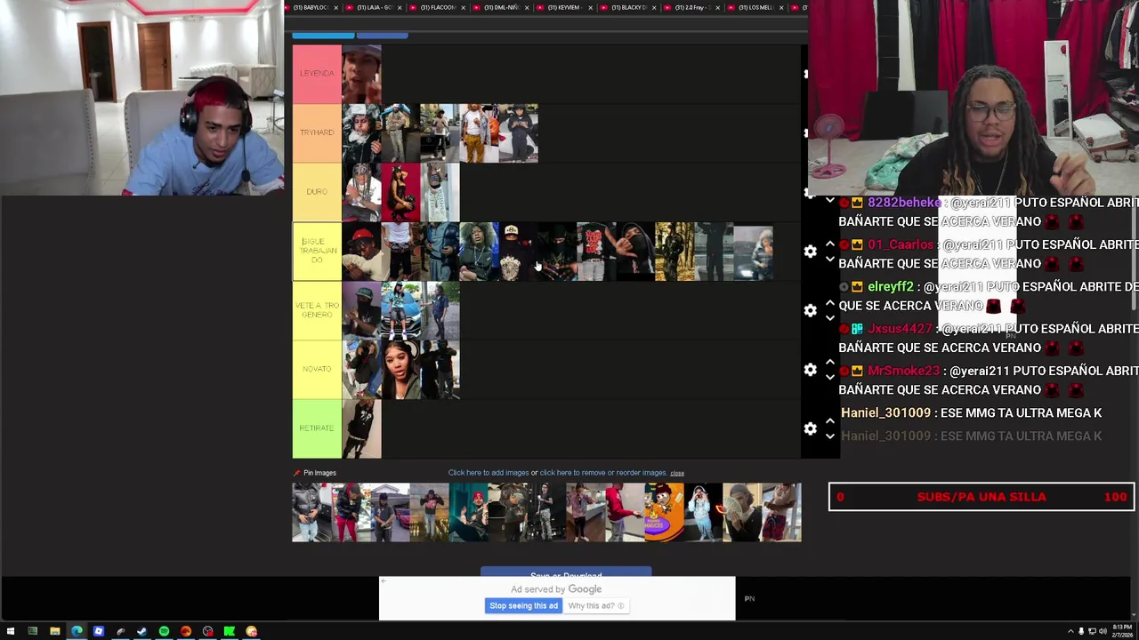This screenshot has width=1139, height=640.
Task: Click username elreyff2 in chat
Action: click(x=891, y=287)
